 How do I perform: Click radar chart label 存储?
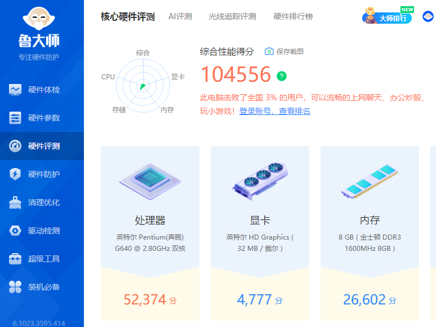119,109
